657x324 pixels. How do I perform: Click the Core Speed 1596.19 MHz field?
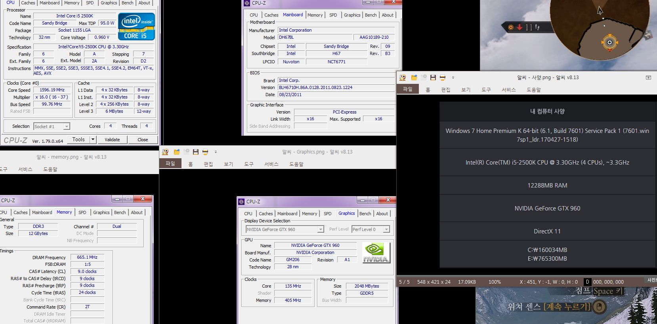coord(52,90)
